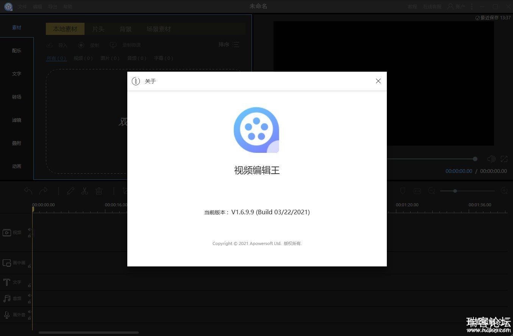
Task: Switch to the 本地素材 tab
Action: click(65, 29)
